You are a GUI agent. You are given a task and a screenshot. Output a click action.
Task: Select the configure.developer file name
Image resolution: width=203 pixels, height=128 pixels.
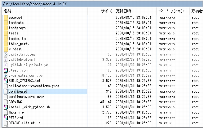[26, 97]
